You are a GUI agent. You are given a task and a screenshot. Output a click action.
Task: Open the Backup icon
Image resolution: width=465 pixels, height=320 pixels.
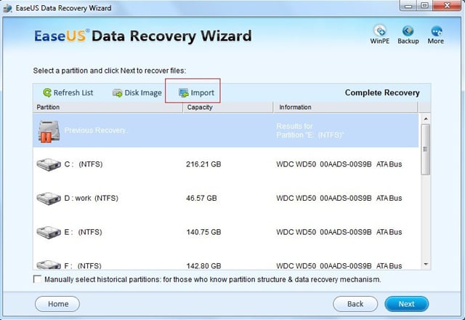(x=408, y=31)
